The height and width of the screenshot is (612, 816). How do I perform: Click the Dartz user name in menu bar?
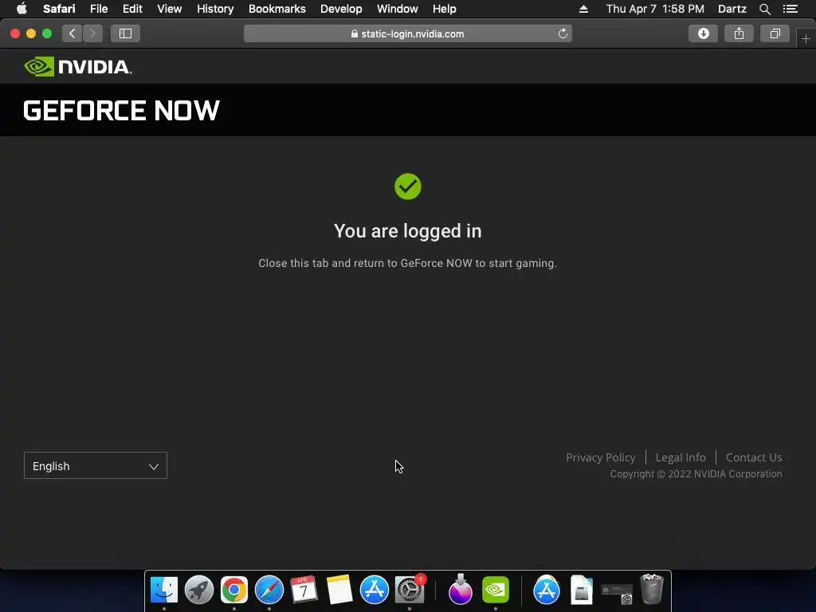pos(732,9)
